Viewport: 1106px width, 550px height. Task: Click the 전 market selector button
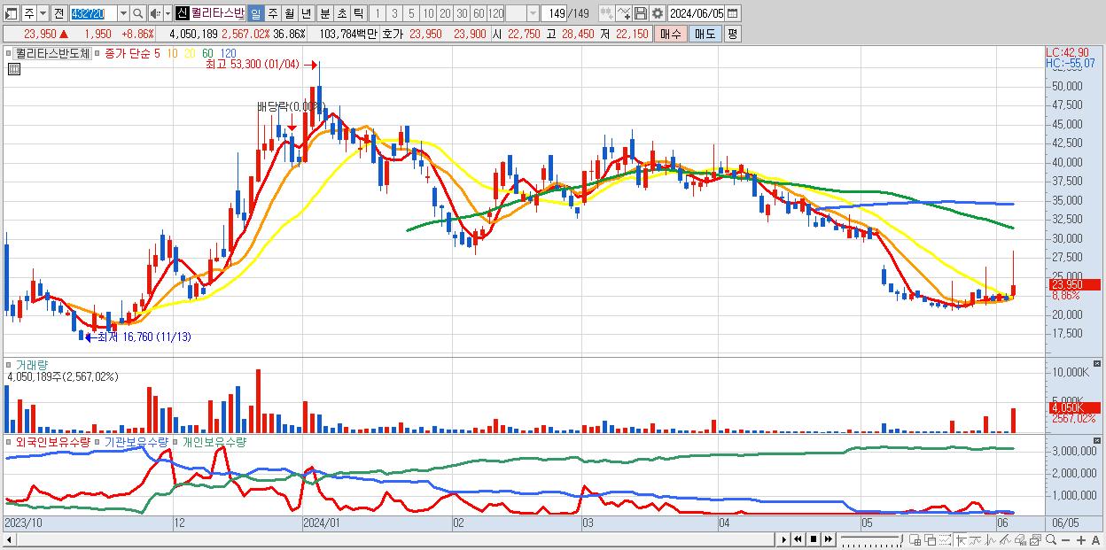[x=58, y=13]
